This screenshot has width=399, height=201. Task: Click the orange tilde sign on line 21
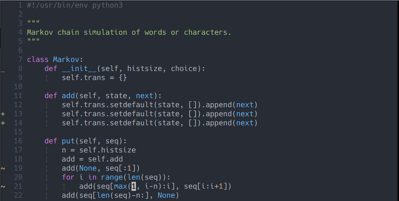(x=3, y=187)
